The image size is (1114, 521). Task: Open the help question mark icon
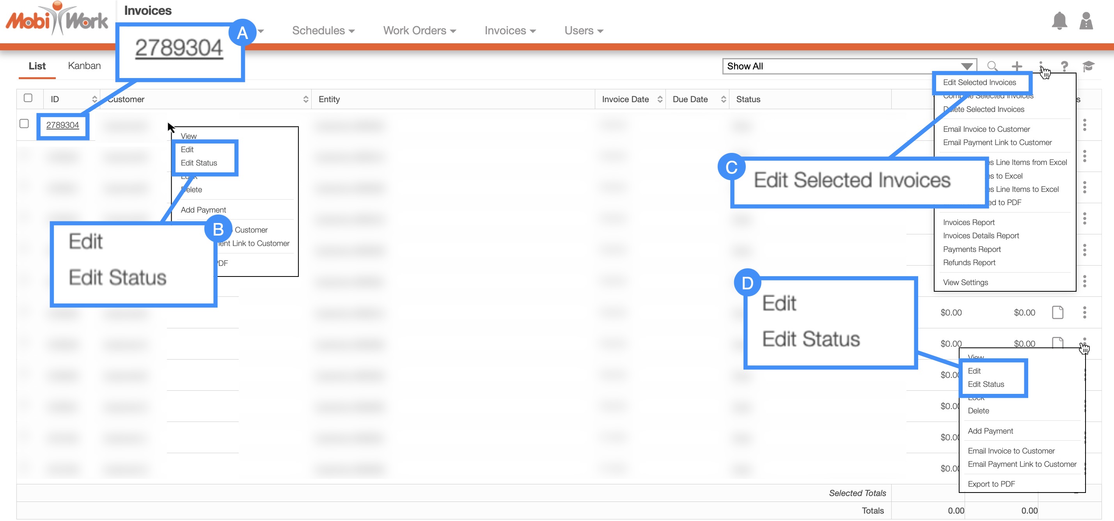pos(1064,66)
